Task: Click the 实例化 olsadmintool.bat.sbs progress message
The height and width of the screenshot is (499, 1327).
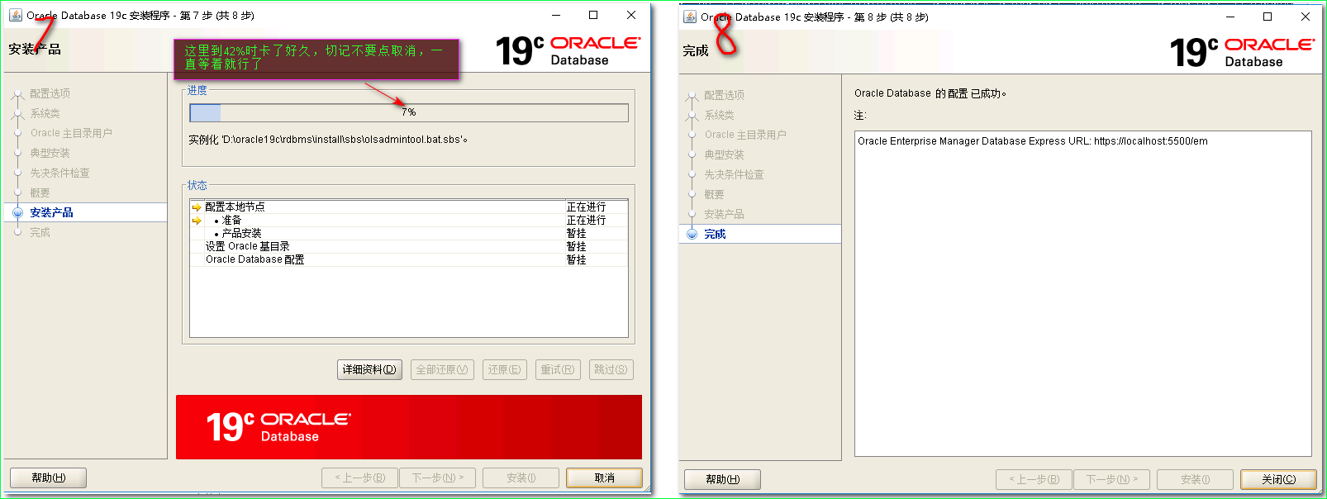Action: click(x=328, y=140)
